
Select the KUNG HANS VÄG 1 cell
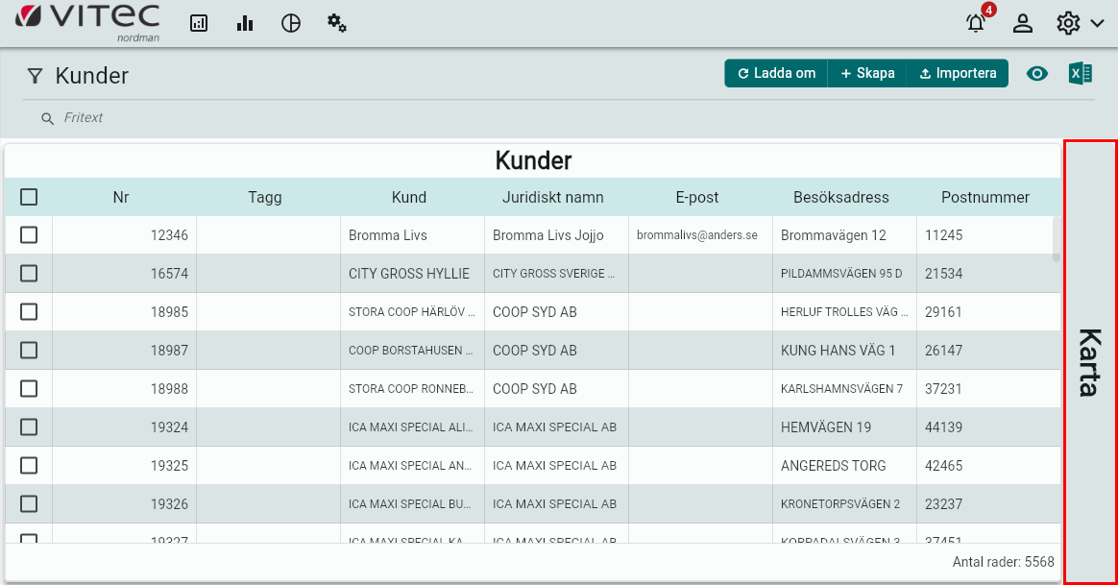(x=844, y=351)
